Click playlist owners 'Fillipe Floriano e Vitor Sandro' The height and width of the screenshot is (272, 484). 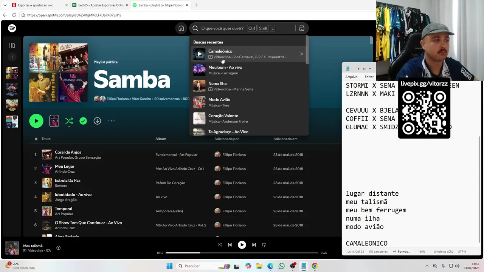click(129, 99)
